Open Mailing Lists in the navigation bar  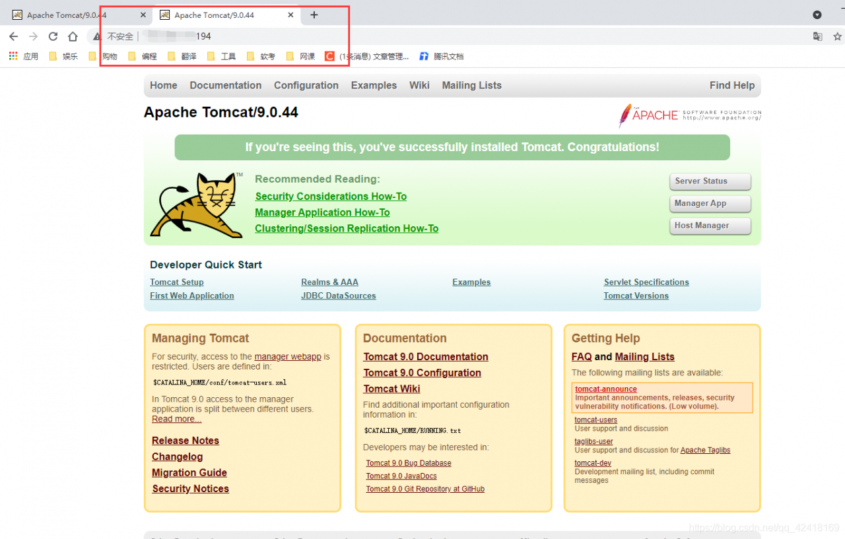472,85
